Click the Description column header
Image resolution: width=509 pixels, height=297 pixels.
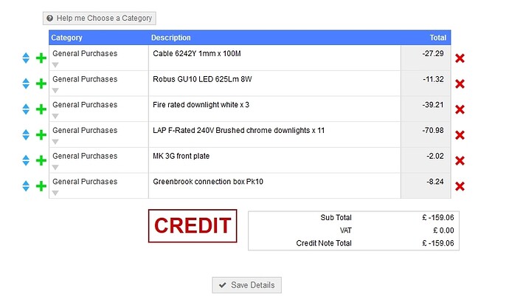pyautogui.click(x=171, y=38)
